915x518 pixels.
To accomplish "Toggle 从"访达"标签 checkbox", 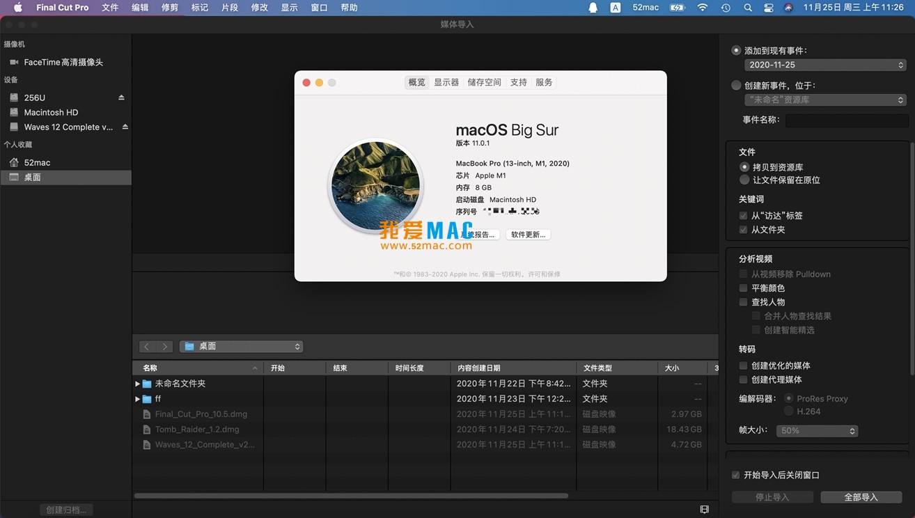I will click(x=743, y=216).
